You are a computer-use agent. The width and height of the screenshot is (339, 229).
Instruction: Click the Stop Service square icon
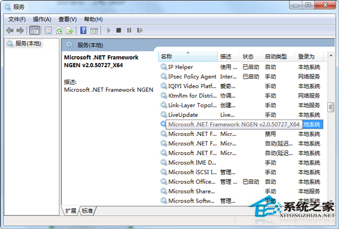(x=119, y=30)
